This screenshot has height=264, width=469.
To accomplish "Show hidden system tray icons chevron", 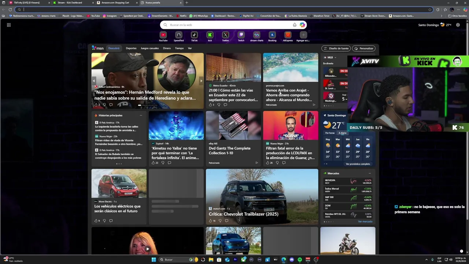I will coord(426,260).
